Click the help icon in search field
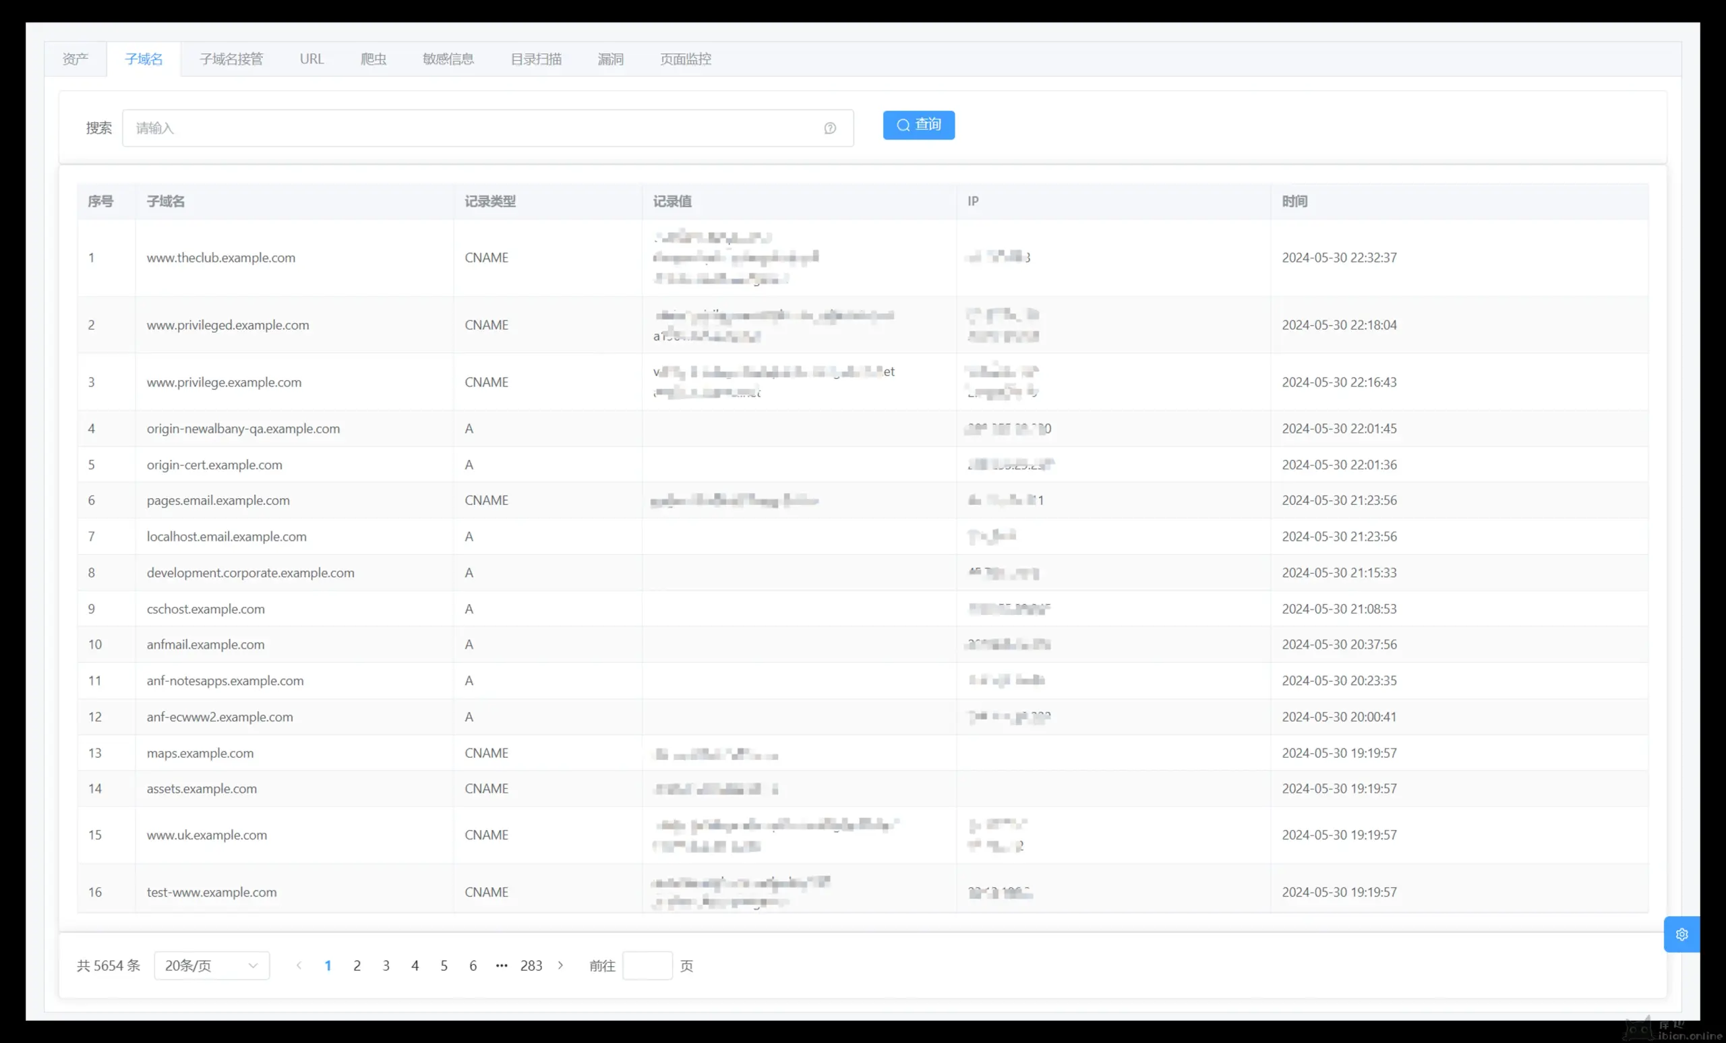Viewport: 1726px width, 1043px height. [x=829, y=128]
